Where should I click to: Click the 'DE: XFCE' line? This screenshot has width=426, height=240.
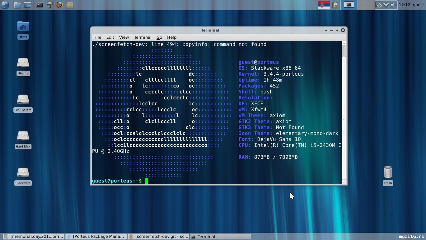251,104
